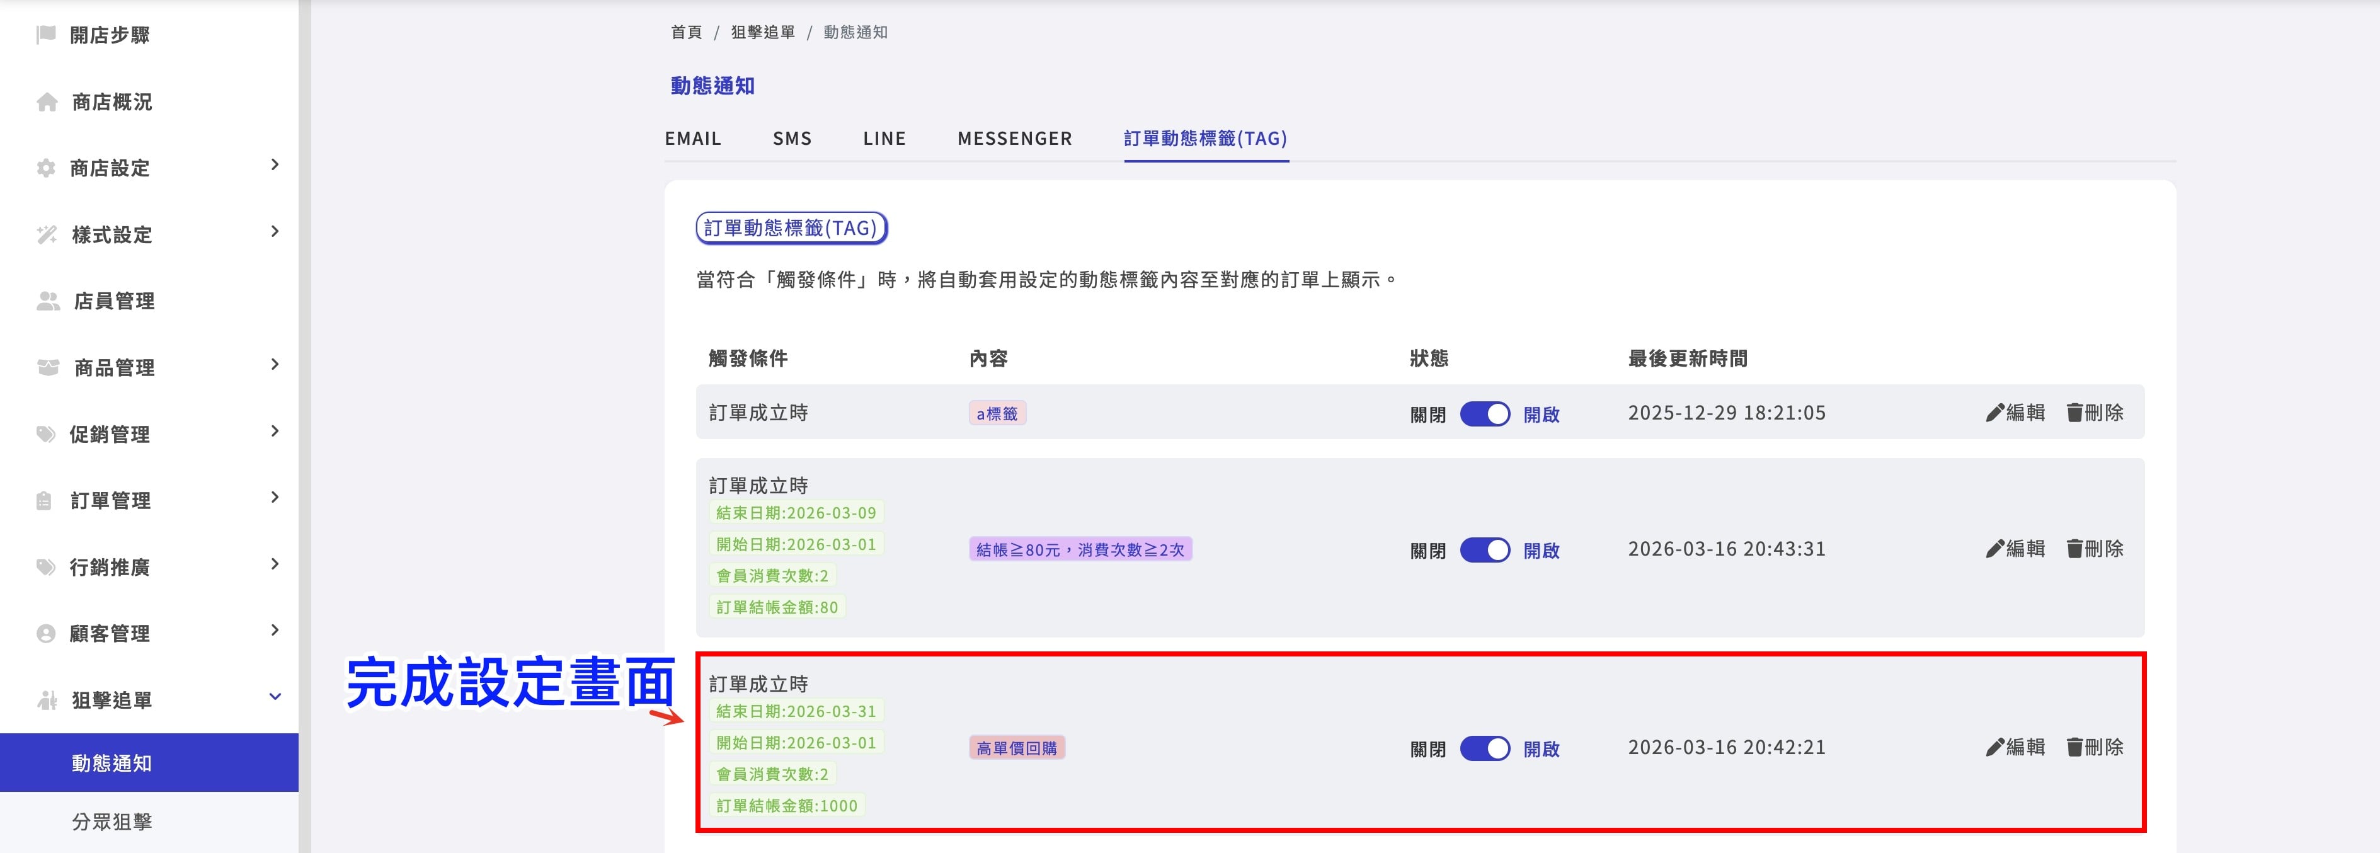
Task: Toggle the status switch for a標籤 tag
Action: coord(1485,414)
